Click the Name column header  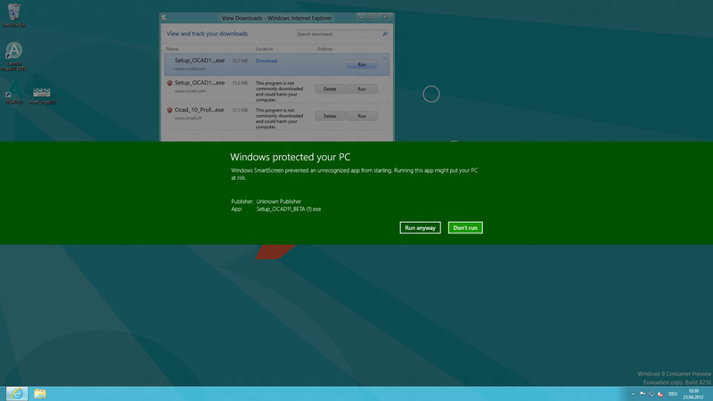coord(172,49)
